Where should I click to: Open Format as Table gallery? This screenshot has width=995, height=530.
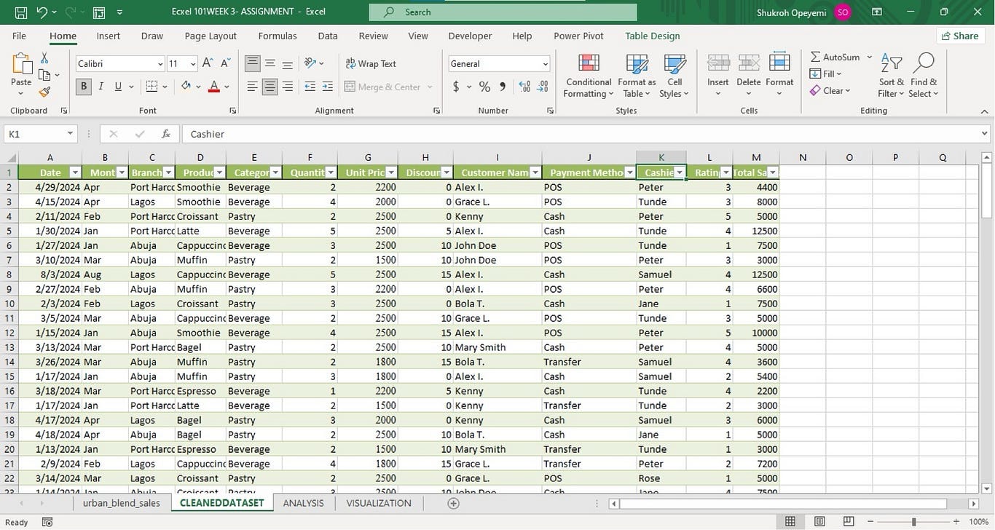point(637,75)
